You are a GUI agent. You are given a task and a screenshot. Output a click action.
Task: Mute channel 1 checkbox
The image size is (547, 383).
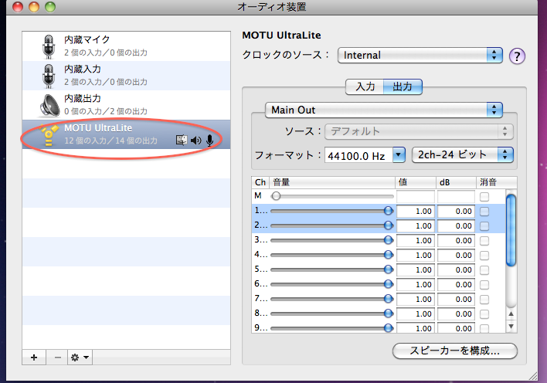tap(484, 212)
